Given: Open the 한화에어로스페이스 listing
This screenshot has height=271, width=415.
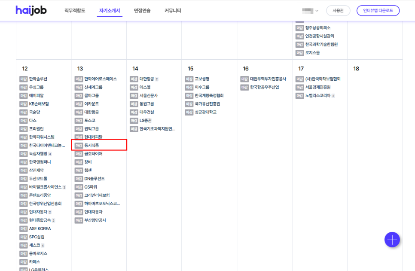Looking at the screenshot, I should 101,79.
